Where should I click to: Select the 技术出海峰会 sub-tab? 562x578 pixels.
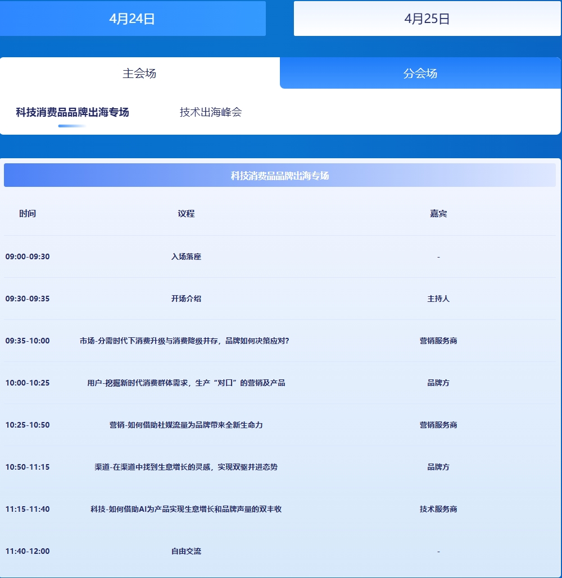pos(211,112)
